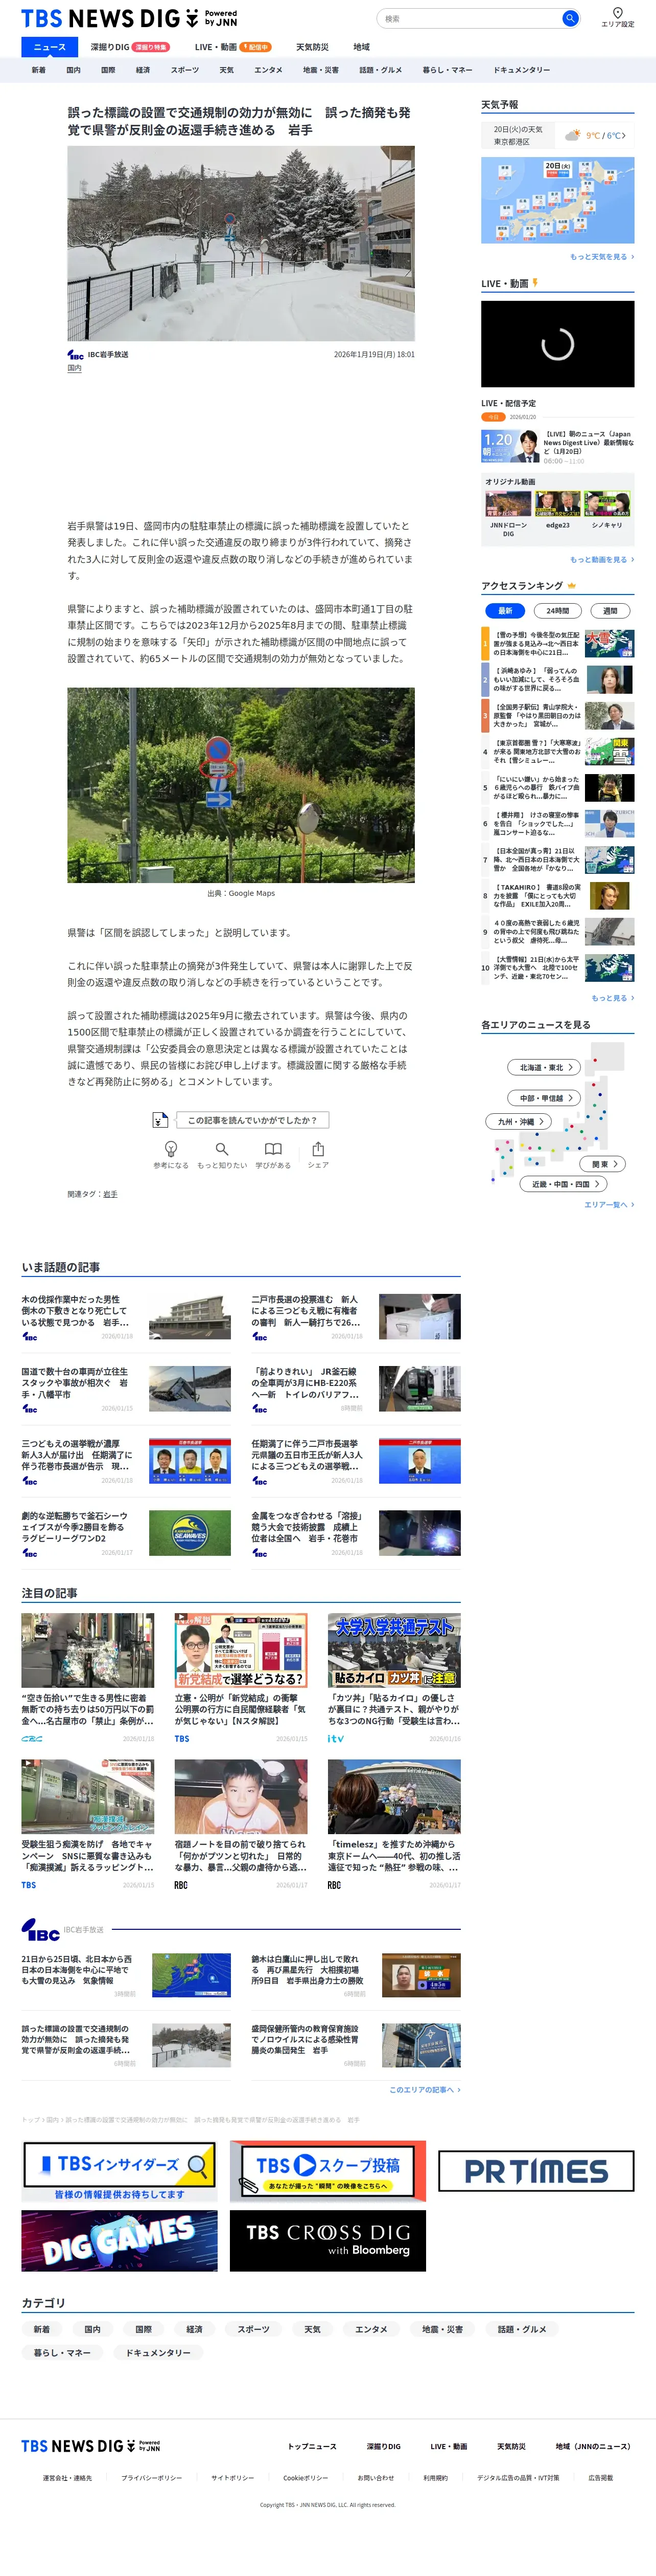This screenshot has width=656, height=2576.
Task: Click the weather cloud icon beside 9°C
Action: point(572,135)
